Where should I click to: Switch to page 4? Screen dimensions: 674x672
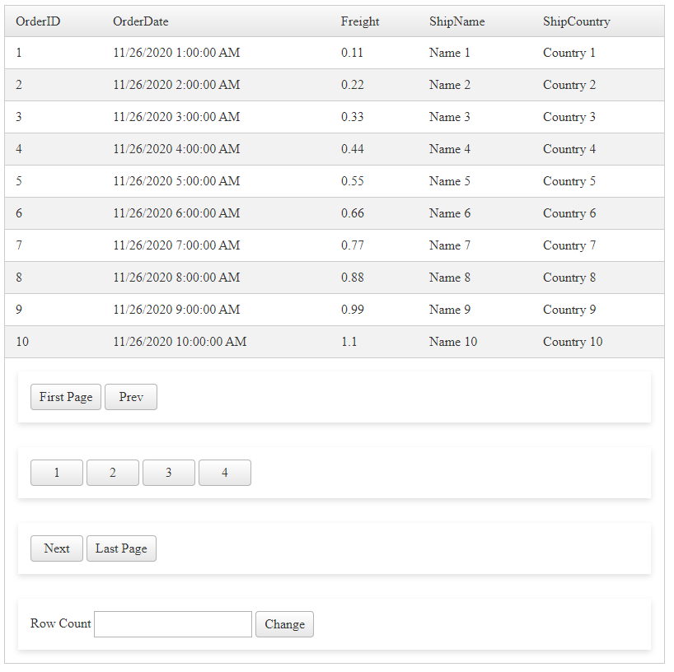click(x=225, y=473)
